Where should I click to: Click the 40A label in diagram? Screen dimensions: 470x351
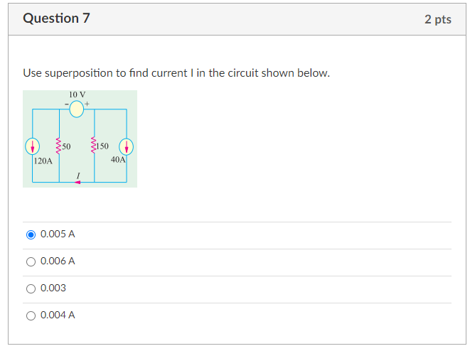coord(118,160)
